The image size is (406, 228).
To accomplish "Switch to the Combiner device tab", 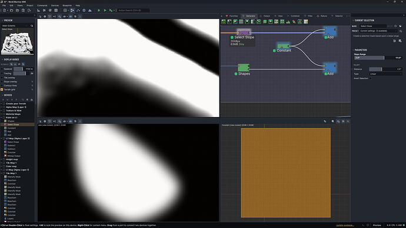I will coord(294,16).
